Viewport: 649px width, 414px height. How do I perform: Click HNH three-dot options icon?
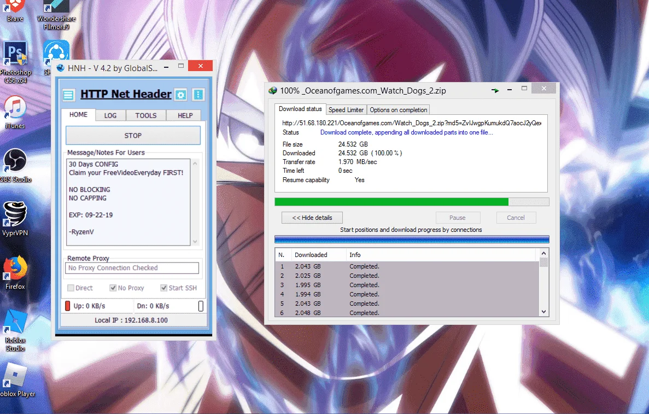[198, 95]
